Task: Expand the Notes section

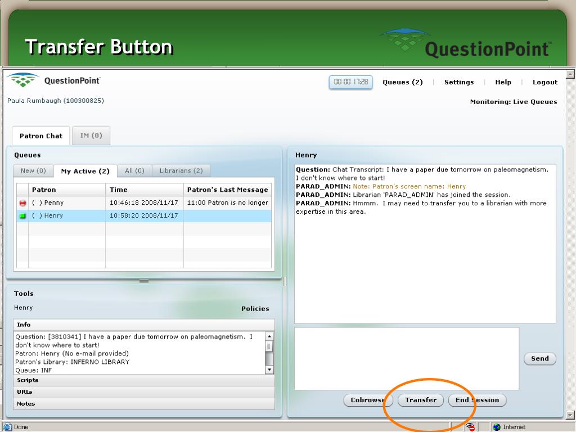Action: pyautogui.click(x=144, y=404)
